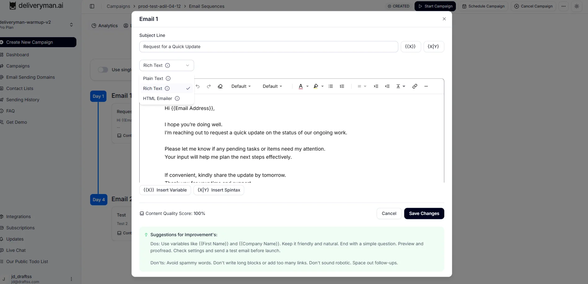This screenshot has height=284, width=588.
Task: Click the undo arrow in editor toolbar
Action: (x=198, y=86)
